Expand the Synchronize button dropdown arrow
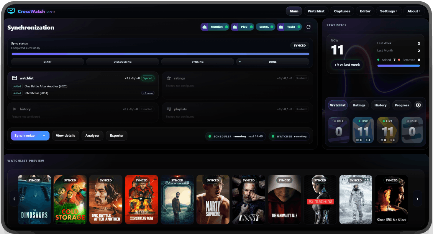Screen dimensions: 433x234 point(44,136)
